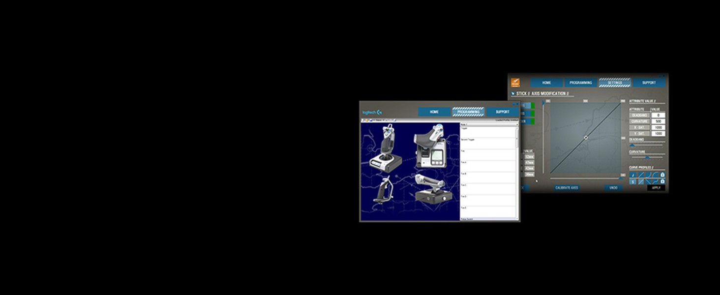Screen dimensions: 720x295
Task: Select the S curve profile icon
Action: [632, 181]
